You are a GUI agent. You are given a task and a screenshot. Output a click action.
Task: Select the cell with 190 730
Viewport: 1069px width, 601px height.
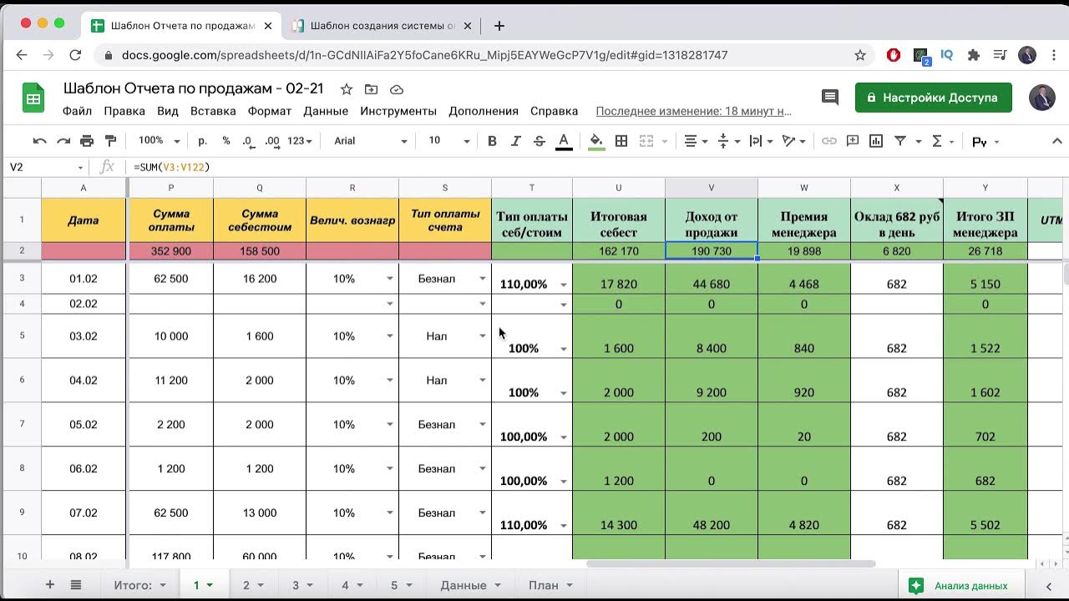[712, 250]
